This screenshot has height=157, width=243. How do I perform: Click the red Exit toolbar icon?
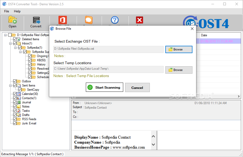coord(140,20)
